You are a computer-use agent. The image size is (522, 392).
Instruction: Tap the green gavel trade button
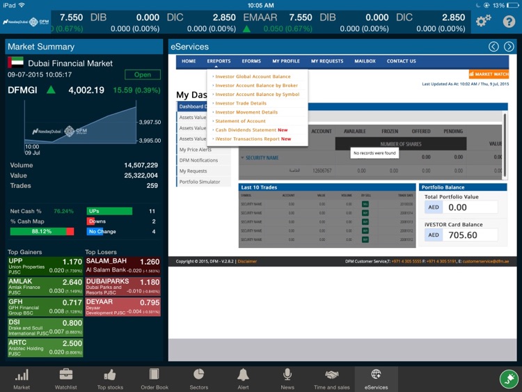(509, 379)
